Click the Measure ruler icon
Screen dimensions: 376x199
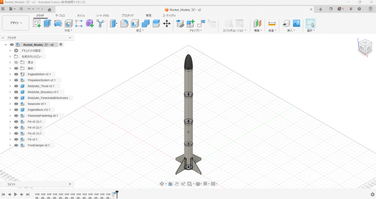(x=272, y=24)
